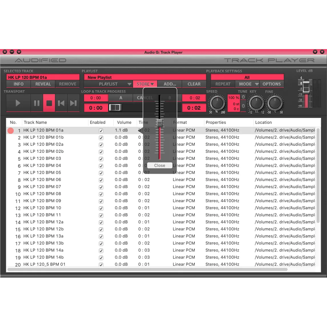Sort by Track Name column header
The width and height of the screenshot is (327, 327).
35,122
